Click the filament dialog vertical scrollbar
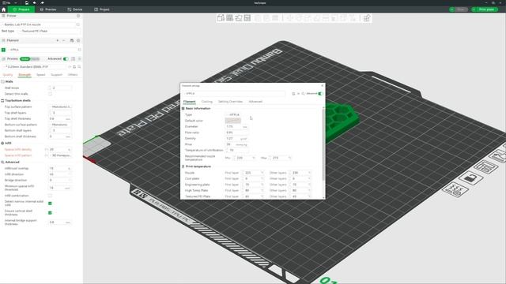The width and height of the screenshot is (506, 284). click(x=323, y=145)
